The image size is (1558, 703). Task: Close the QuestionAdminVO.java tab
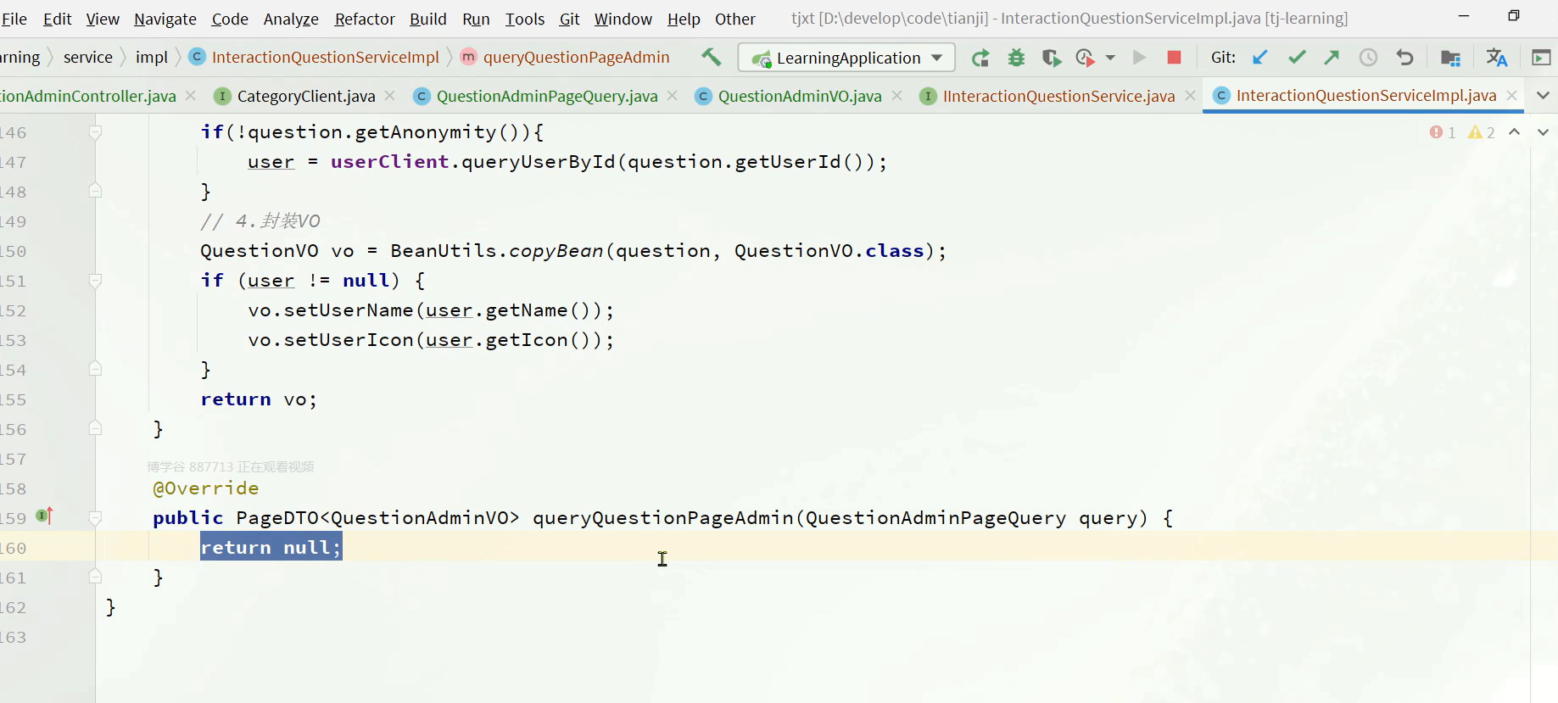(x=897, y=96)
